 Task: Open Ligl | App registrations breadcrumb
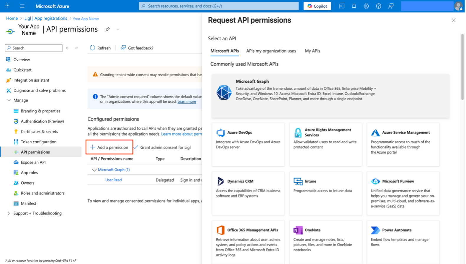[x=46, y=18]
